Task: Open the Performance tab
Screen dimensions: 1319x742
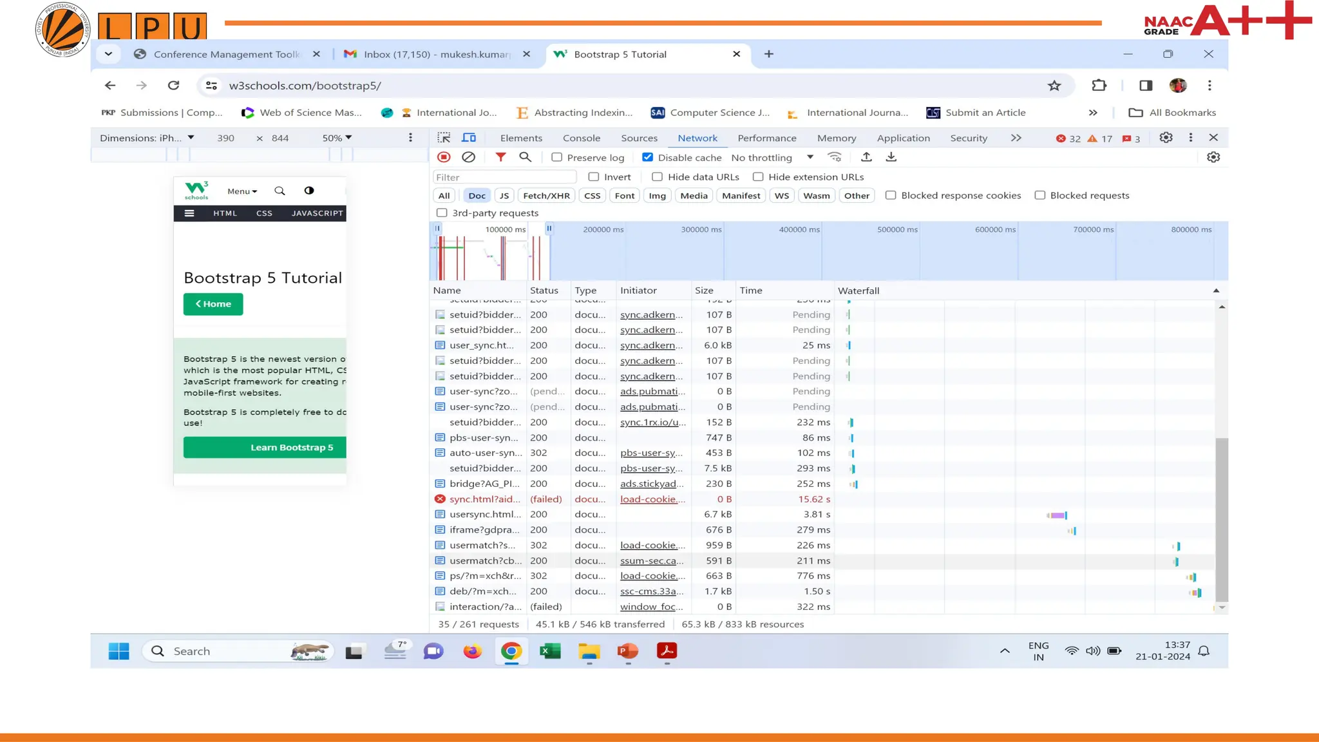Action: 766,138
